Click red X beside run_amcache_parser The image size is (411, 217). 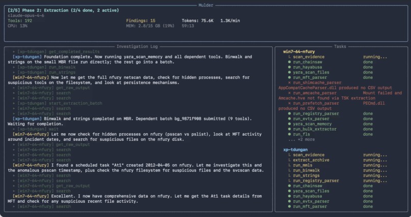click(x=289, y=93)
